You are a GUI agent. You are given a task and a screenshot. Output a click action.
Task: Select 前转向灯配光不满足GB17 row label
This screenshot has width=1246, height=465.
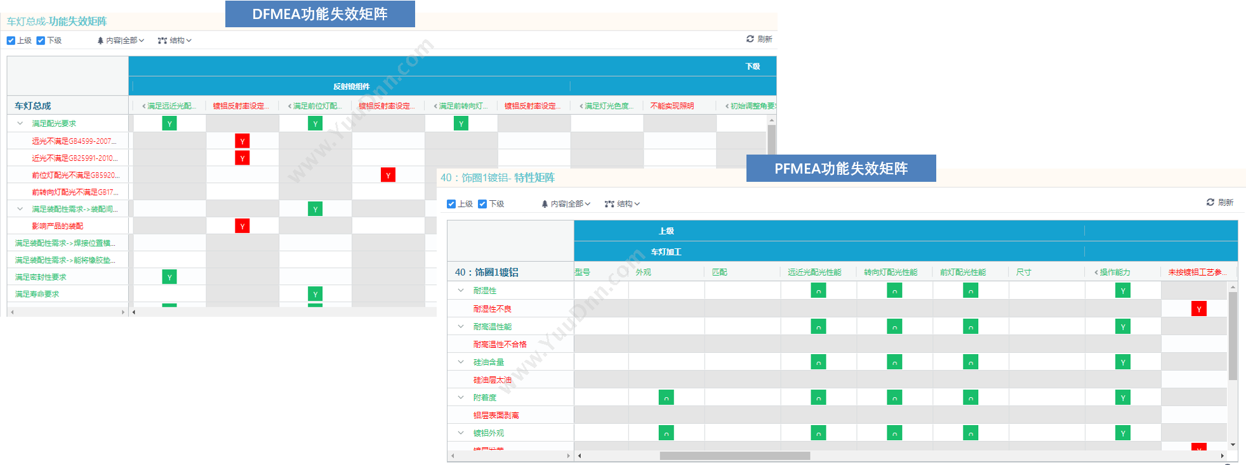pyautogui.click(x=76, y=192)
